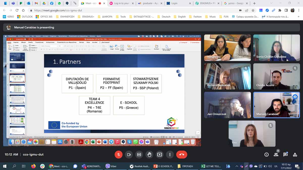
Task: Unmute the microphone
Action: tap(118, 154)
